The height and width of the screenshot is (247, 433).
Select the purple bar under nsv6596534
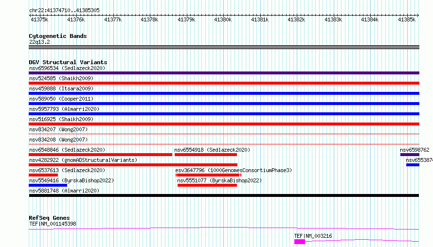click(224, 73)
